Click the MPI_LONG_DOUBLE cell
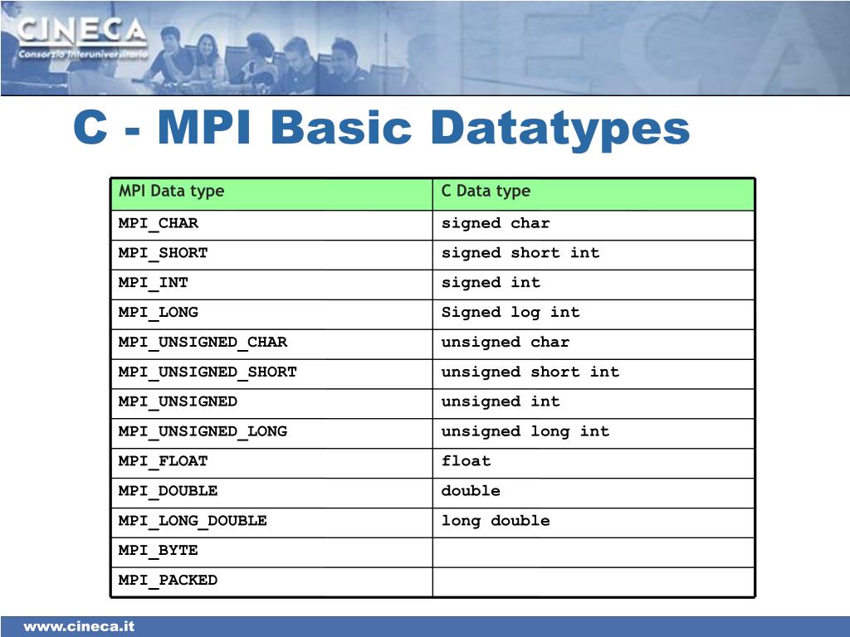 point(271,523)
